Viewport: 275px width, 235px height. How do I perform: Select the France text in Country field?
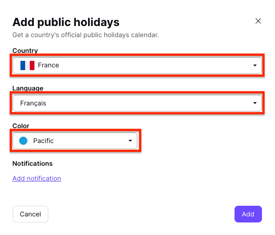[x=48, y=65]
